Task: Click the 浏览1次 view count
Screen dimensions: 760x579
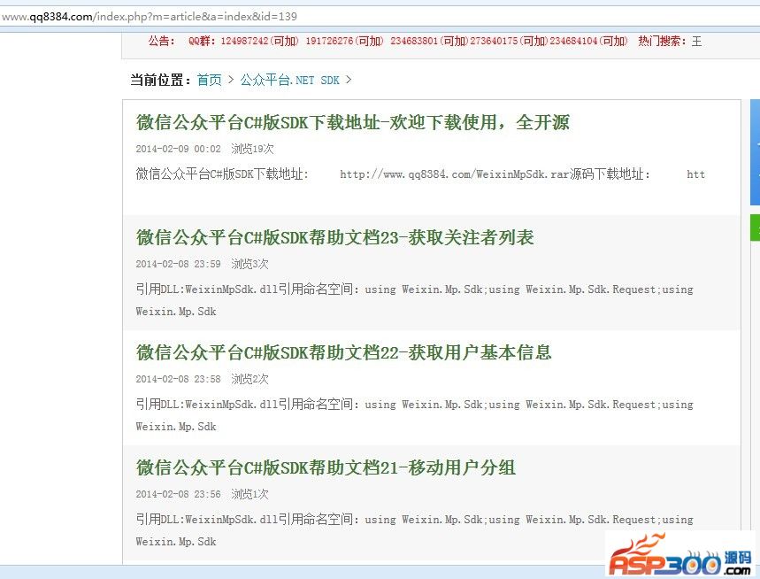Action: click(249, 494)
